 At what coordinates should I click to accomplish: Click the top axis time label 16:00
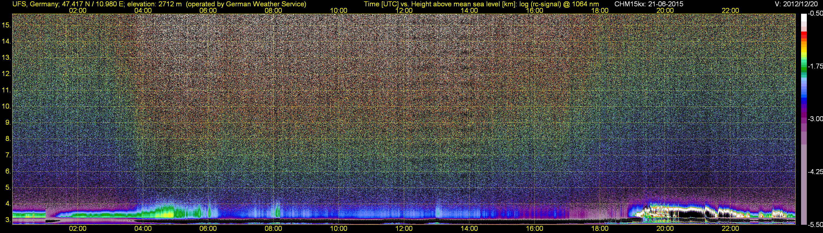(x=534, y=10)
